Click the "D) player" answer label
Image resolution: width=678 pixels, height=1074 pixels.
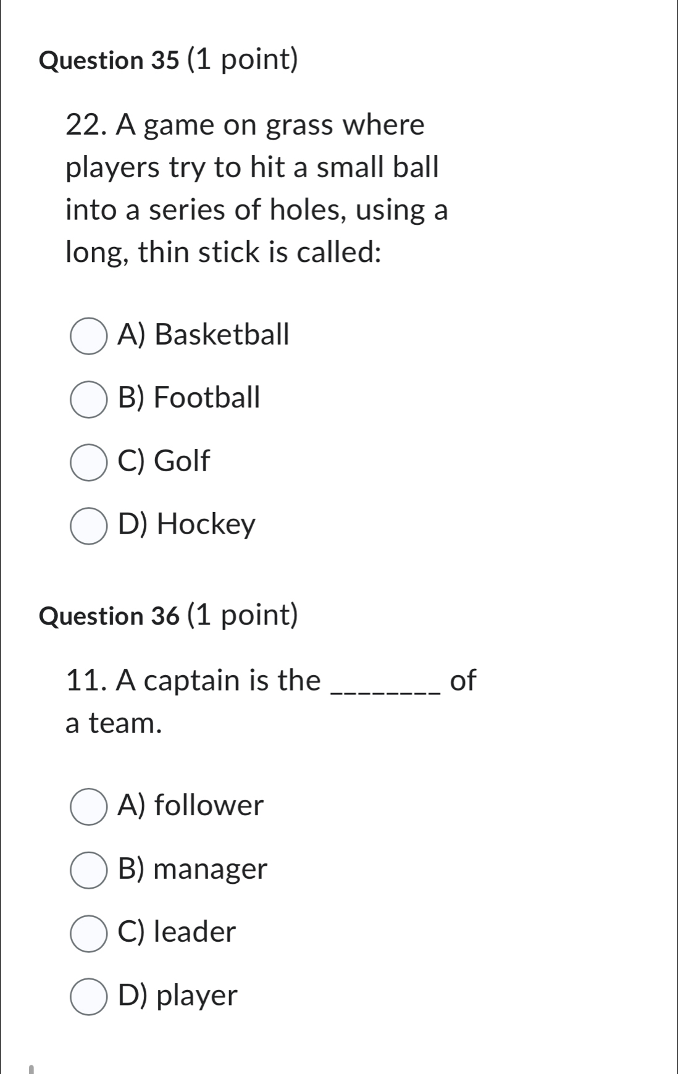[x=178, y=996]
